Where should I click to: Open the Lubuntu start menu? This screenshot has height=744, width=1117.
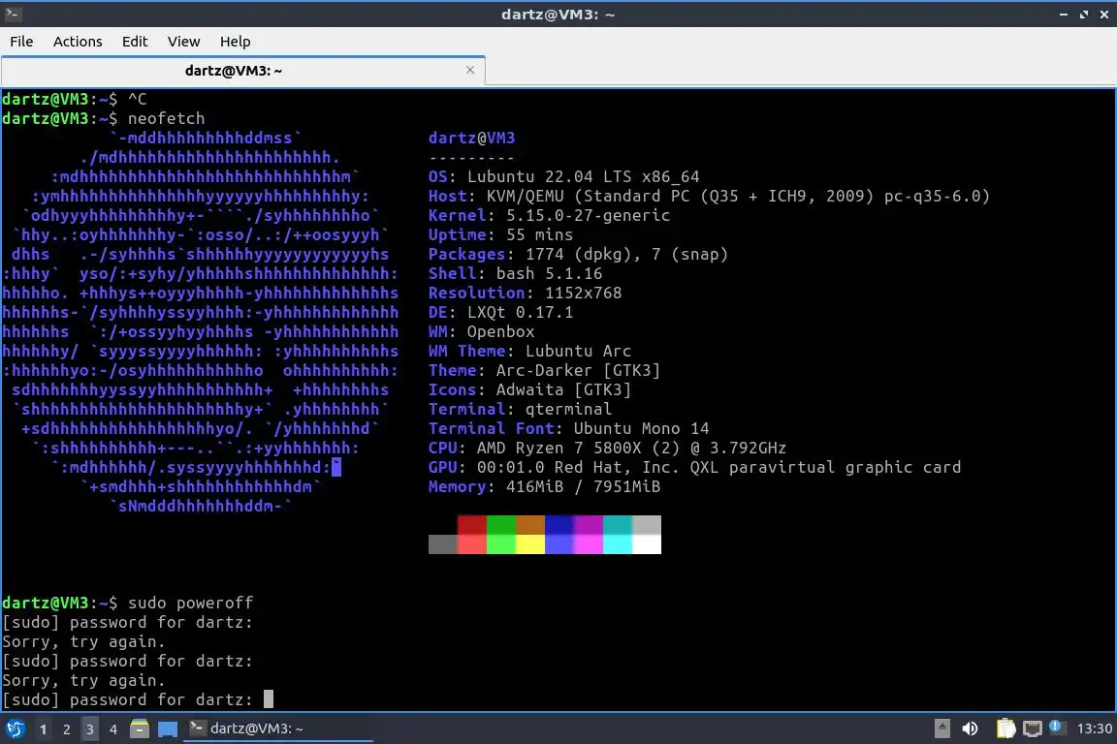[15, 728]
